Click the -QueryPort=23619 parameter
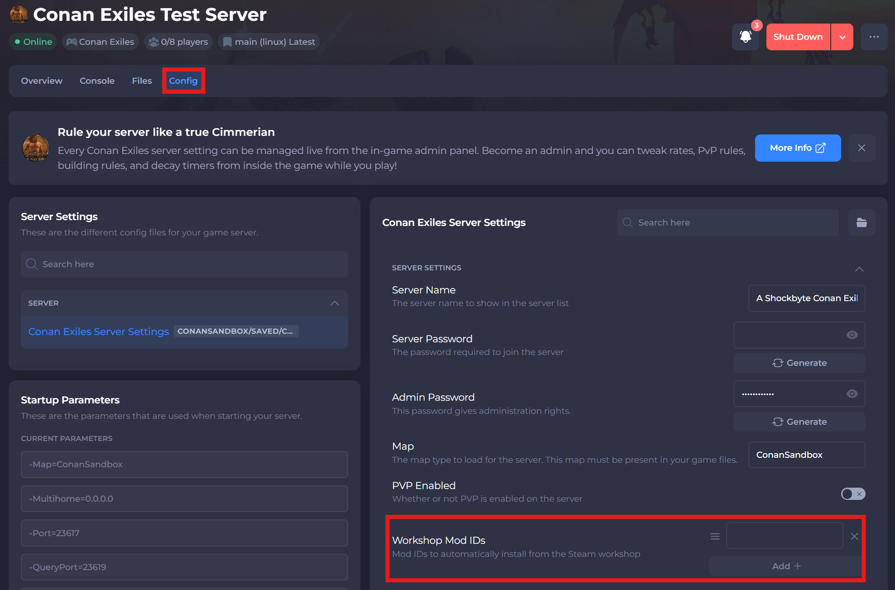This screenshot has height=590, width=895. [184, 567]
